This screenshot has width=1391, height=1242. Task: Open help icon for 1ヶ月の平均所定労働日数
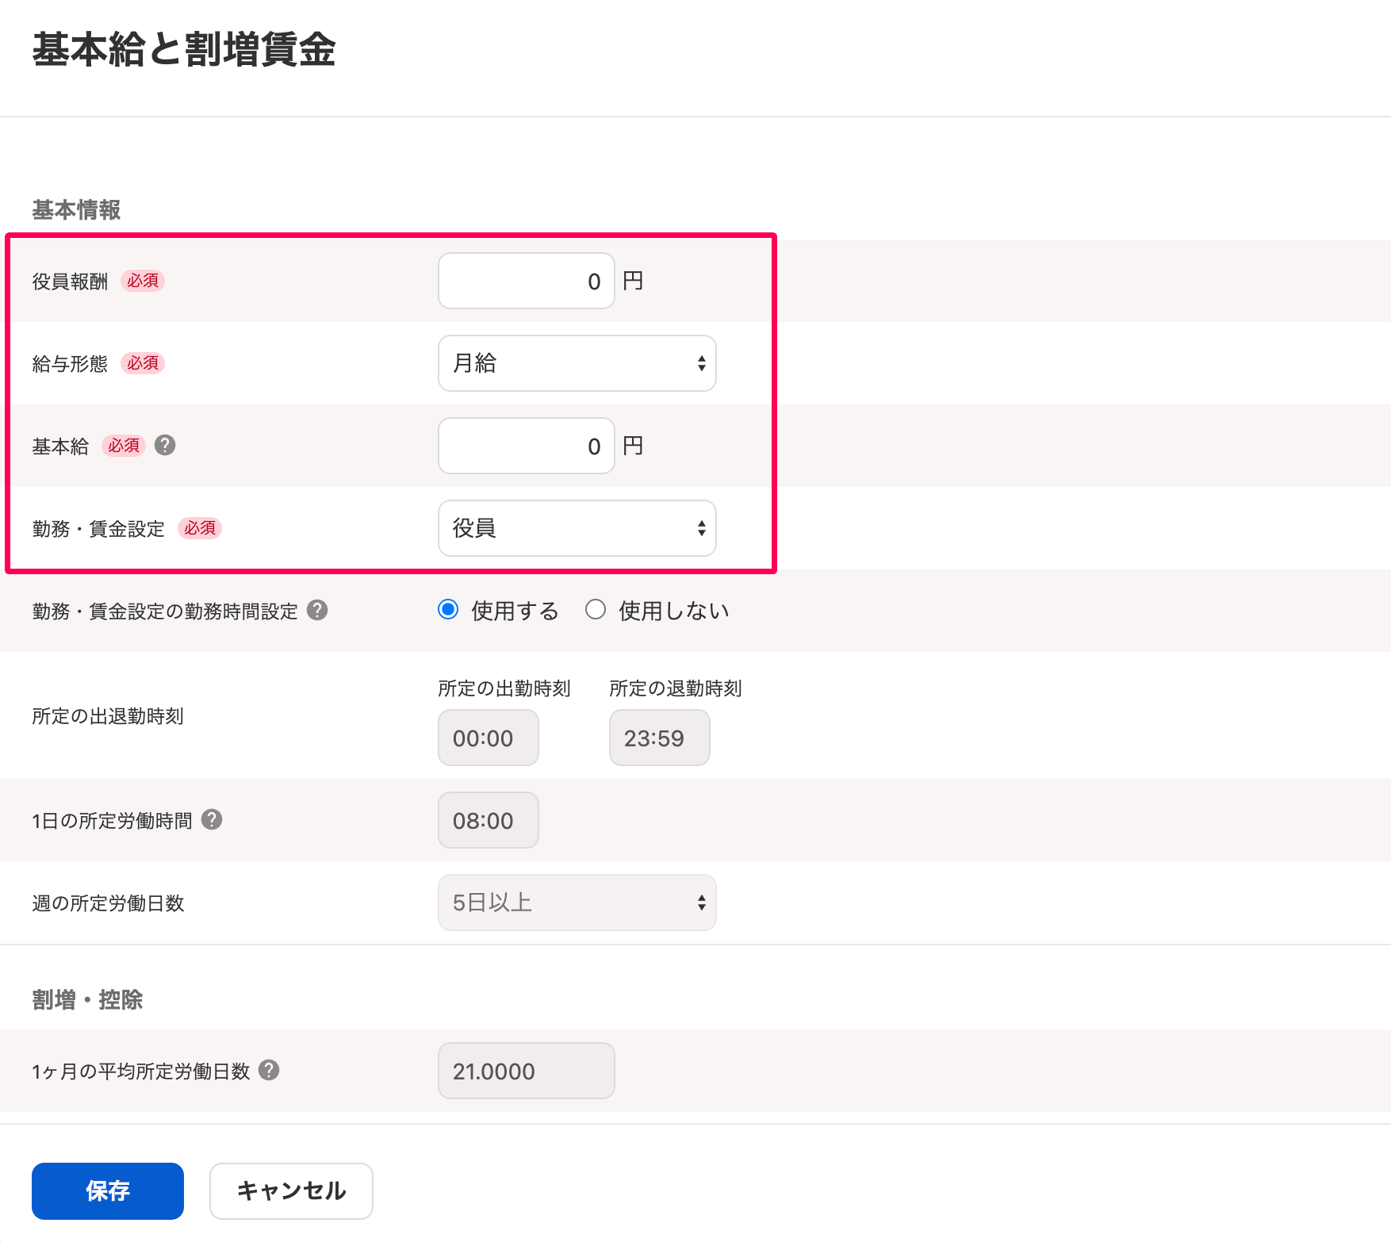click(x=269, y=1070)
